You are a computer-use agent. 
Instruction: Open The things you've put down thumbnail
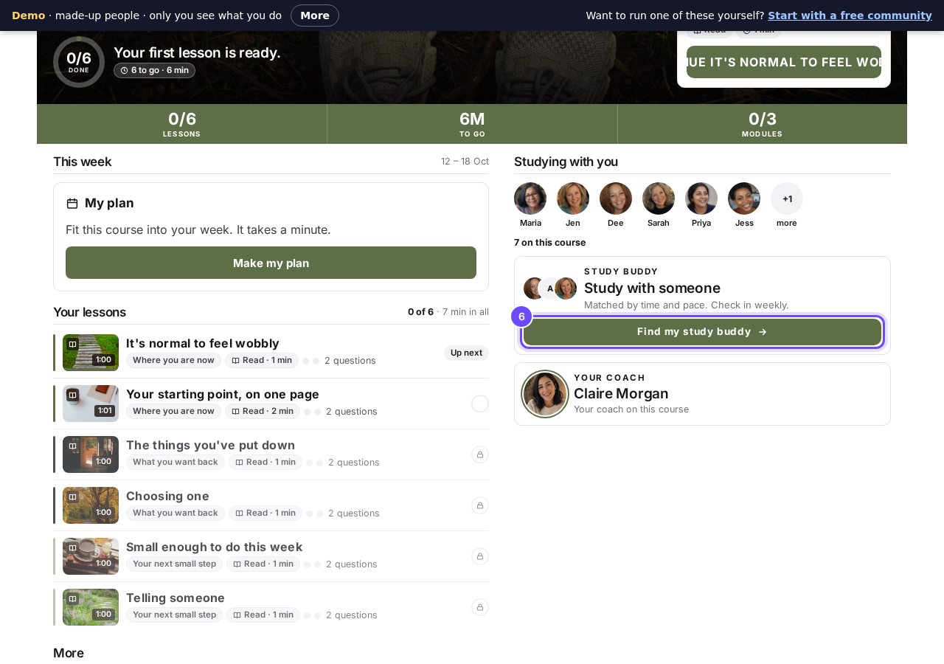click(x=91, y=454)
